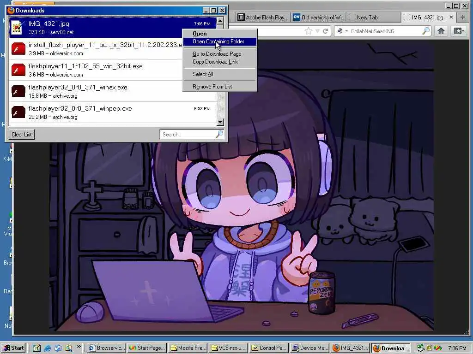Click flashplayer32 winax dark Flash icon
Viewport: 473px width, 354px height.
click(18, 91)
